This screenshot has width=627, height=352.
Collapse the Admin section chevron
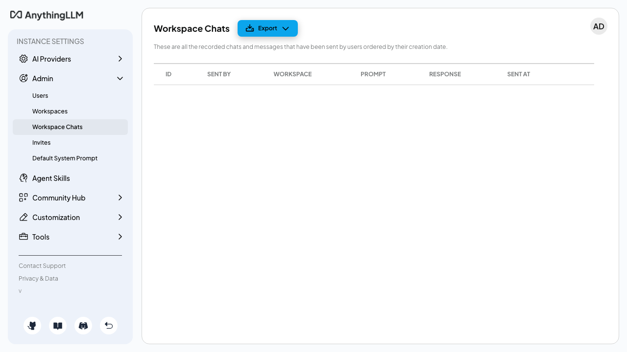point(120,78)
